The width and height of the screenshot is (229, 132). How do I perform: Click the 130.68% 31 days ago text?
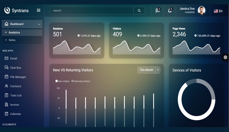pyautogui.click(x=209, y=36)
